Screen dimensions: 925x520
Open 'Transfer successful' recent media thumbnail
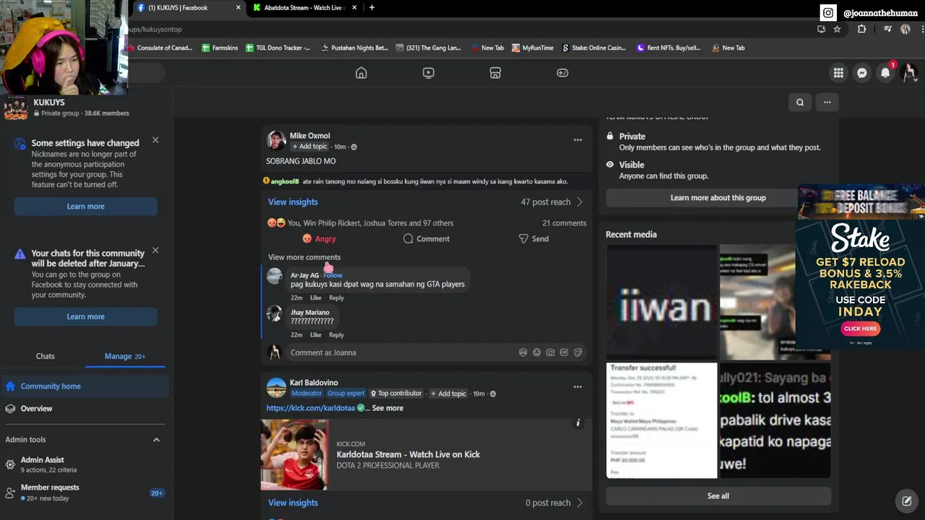tap(662, 420)
